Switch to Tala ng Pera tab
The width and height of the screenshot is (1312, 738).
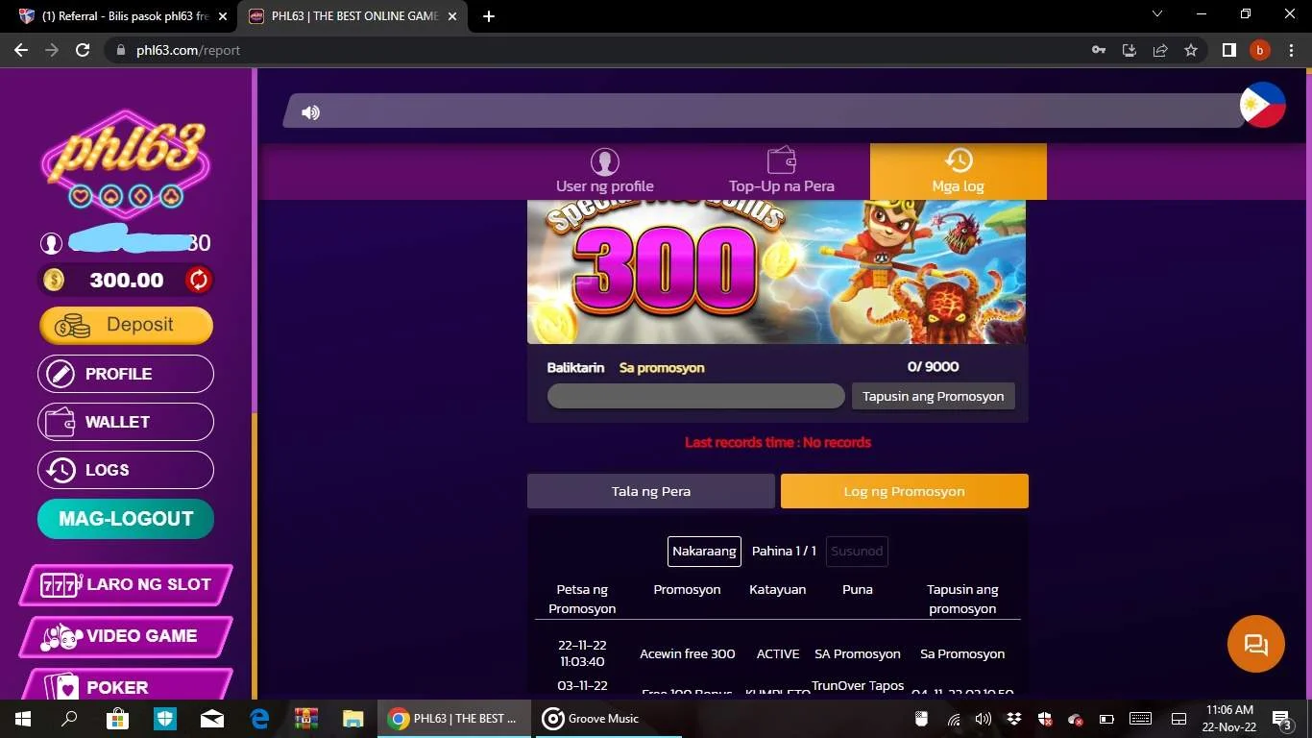(x=651, y=491)
